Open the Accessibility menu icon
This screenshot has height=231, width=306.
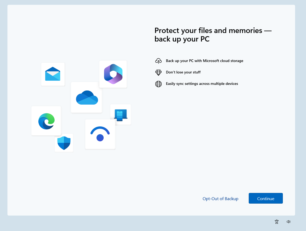click(x=277, y=222)
